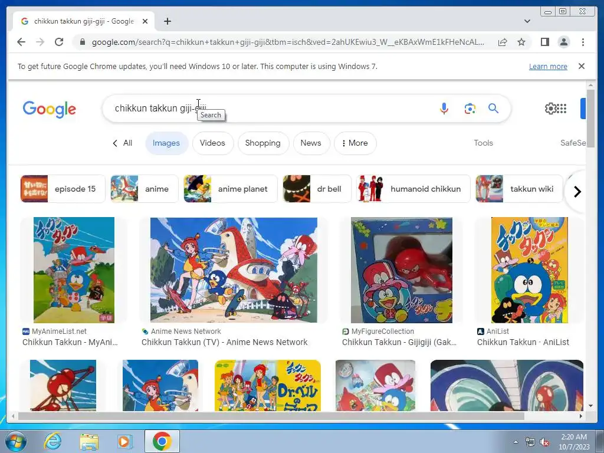Click the vertical scrollbar down arrow
The image size is (604, 453).
tap(590, 406)
